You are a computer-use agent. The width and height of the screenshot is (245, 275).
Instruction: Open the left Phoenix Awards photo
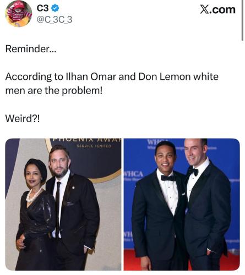[x=63, y=204]
